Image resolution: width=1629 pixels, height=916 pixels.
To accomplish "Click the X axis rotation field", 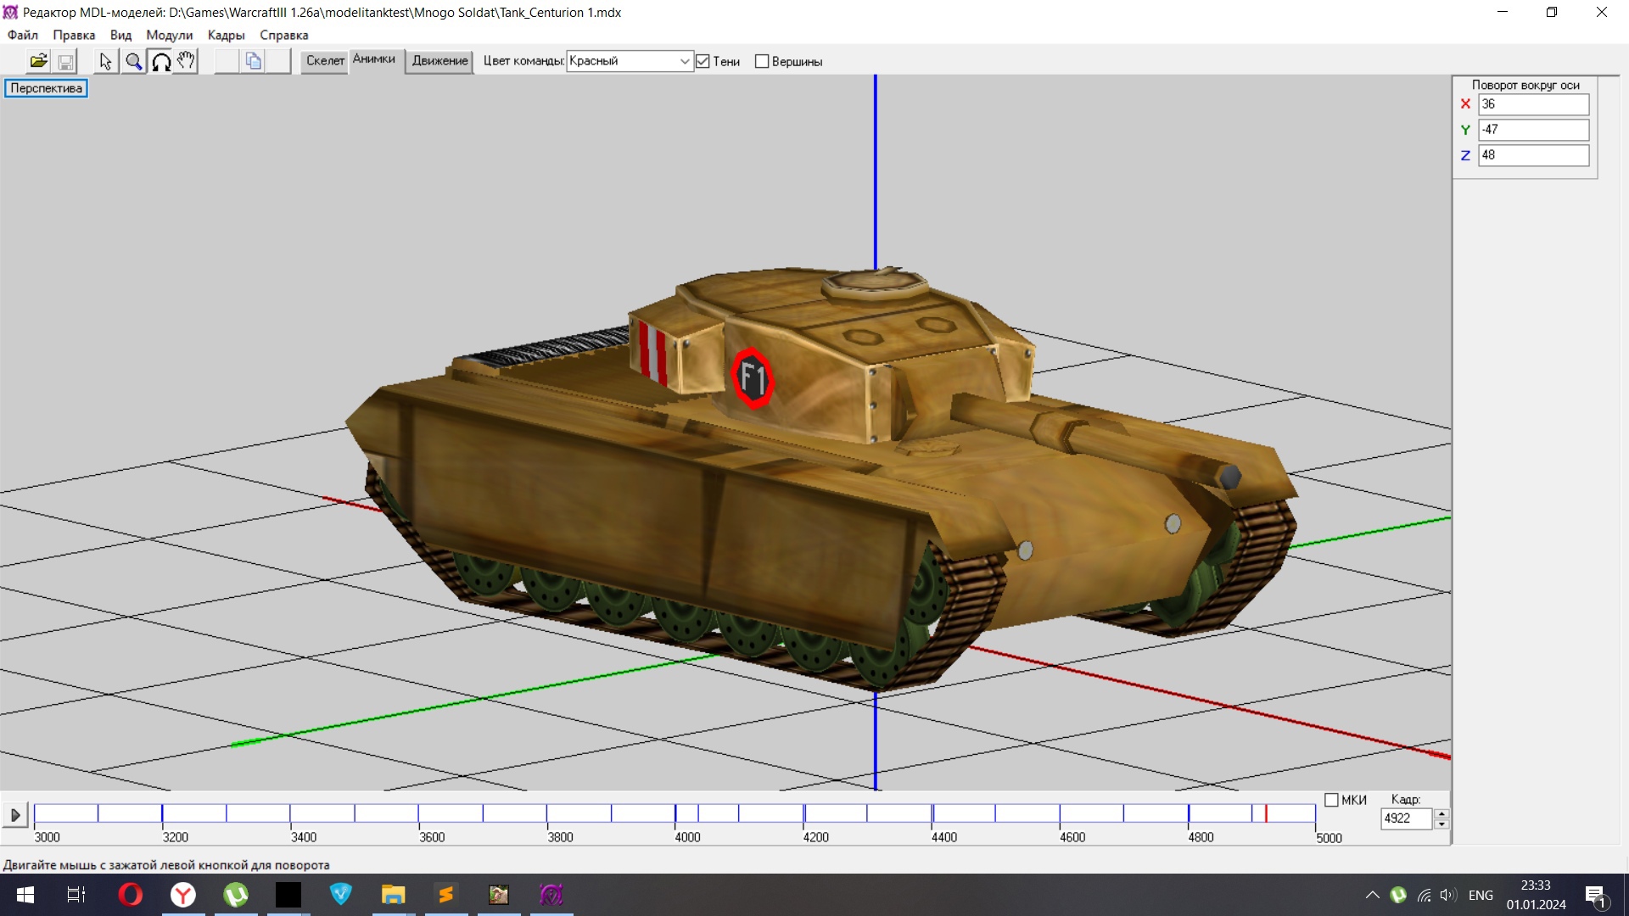I will (x=1532, y=104).
